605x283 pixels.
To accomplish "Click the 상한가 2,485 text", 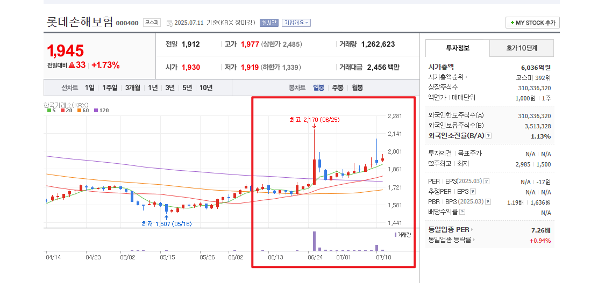I will [282, 44].
